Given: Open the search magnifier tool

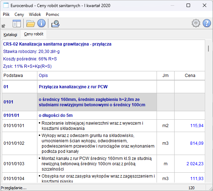Looking at the screenshot, I should click(x=55, y=24).
